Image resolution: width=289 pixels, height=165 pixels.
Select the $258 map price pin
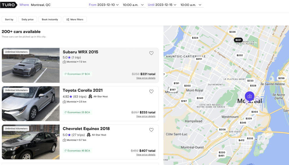pyautogui.click(x=281, y=78)
